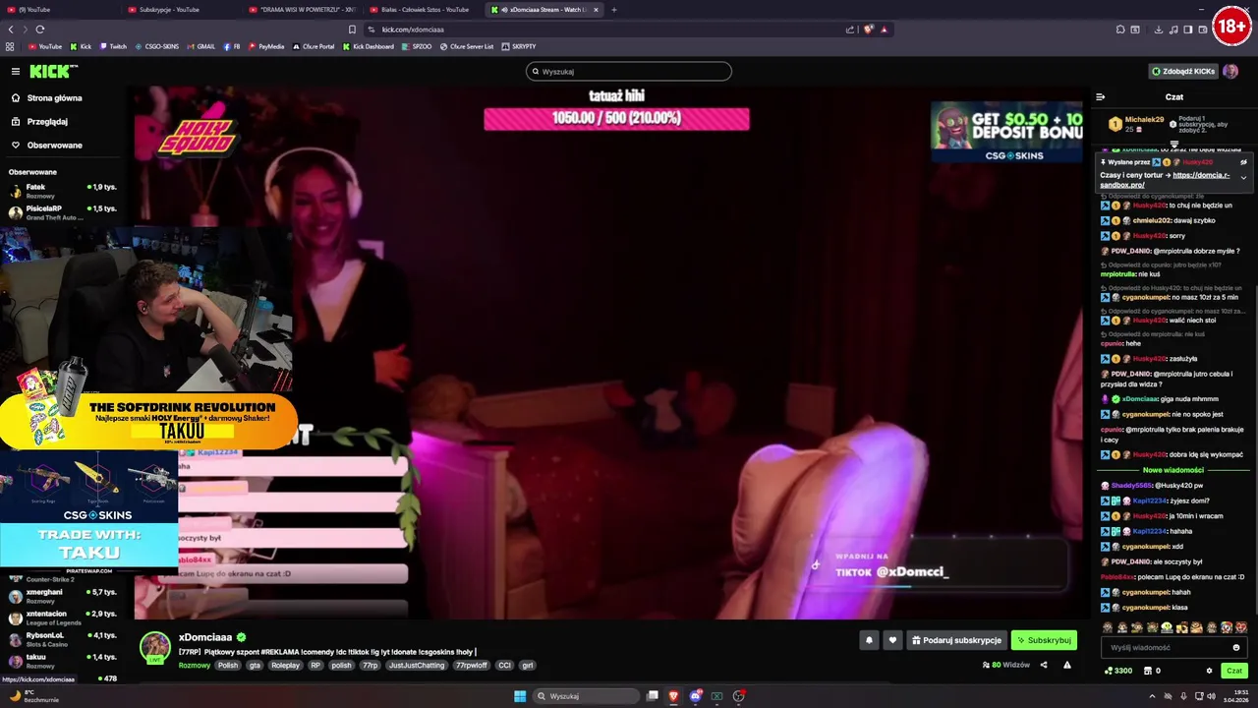Select the JustJustChatting tag
This screenshot has width=1258, height=708.
pyautogui.click(x=417, y=666)
